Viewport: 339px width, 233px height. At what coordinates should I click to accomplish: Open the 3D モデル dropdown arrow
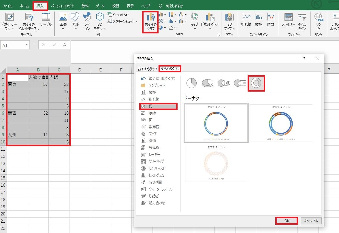tap(104, 29)
